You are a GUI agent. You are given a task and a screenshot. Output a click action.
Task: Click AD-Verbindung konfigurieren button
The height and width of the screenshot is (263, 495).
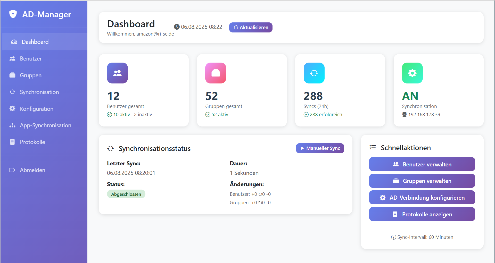point(422,198)
